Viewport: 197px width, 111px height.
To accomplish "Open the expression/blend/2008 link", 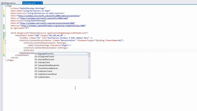I will 47,23.
